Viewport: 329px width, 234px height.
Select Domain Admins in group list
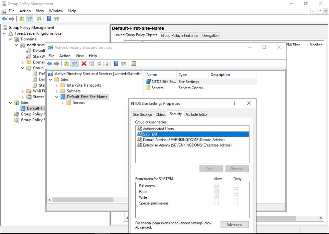click(183, 140)
